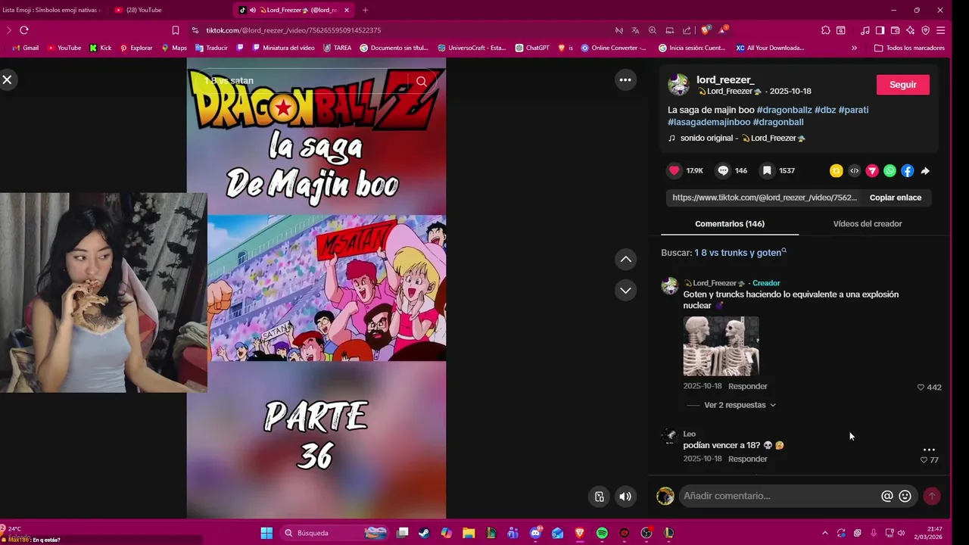Image resolution: width=969 pixels, height=545 pixels.
Task: Follow lord_reezer_ with the Seguir button
Action: (902, 85)
